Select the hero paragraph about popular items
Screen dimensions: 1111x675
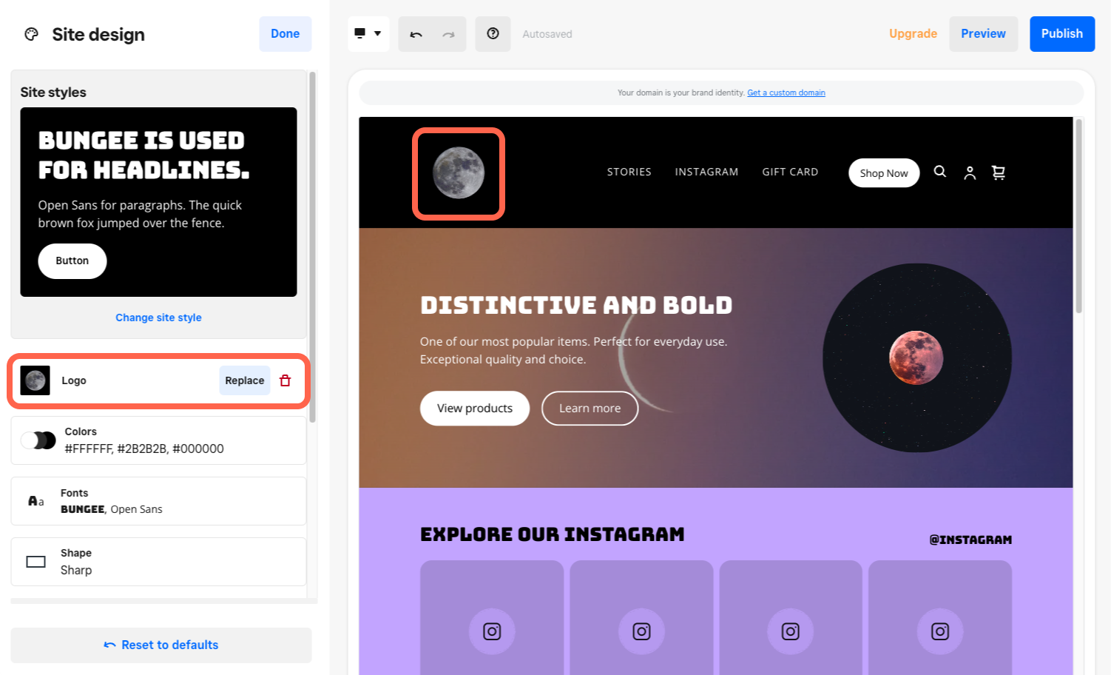(574, 351)
